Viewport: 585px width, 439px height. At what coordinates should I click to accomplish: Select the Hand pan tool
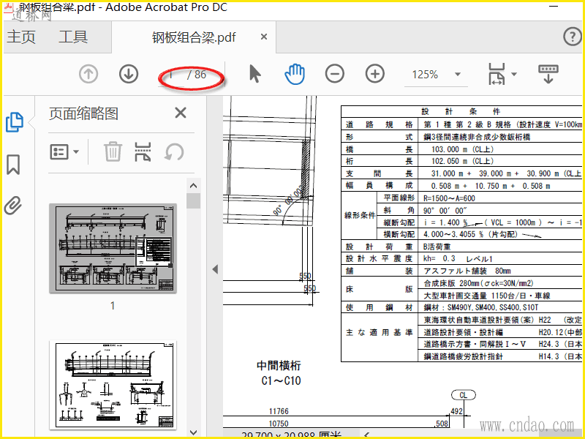[x=295, y=74]
